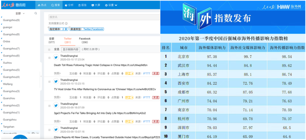Click the sidebar collapse handle
The width and height of the screenshot is (306, 140).
pos(41,76)
